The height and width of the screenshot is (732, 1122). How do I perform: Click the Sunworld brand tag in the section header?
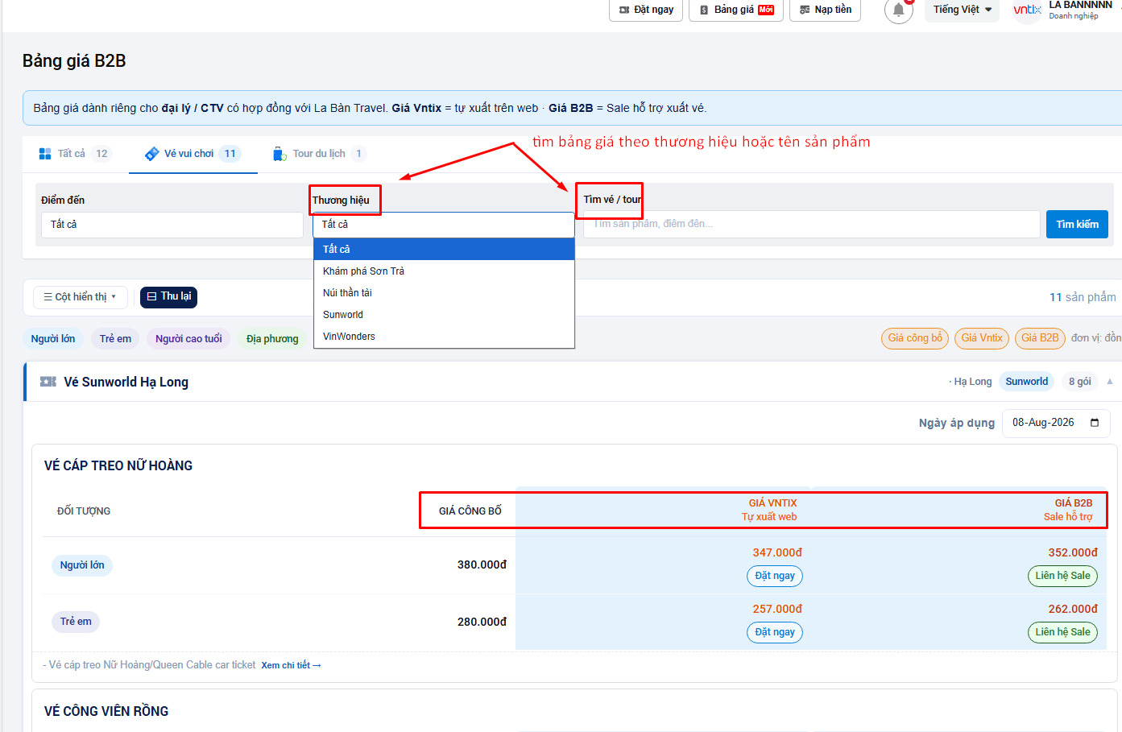click(x=1027, y=382)
